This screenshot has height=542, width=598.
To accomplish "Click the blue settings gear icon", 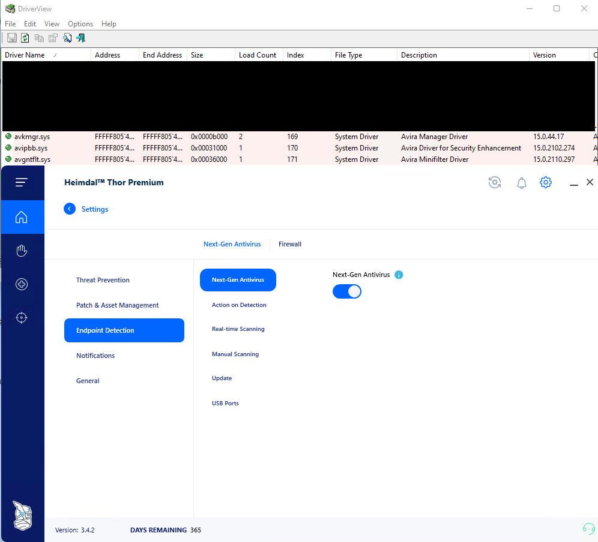I will coord(545,182).
